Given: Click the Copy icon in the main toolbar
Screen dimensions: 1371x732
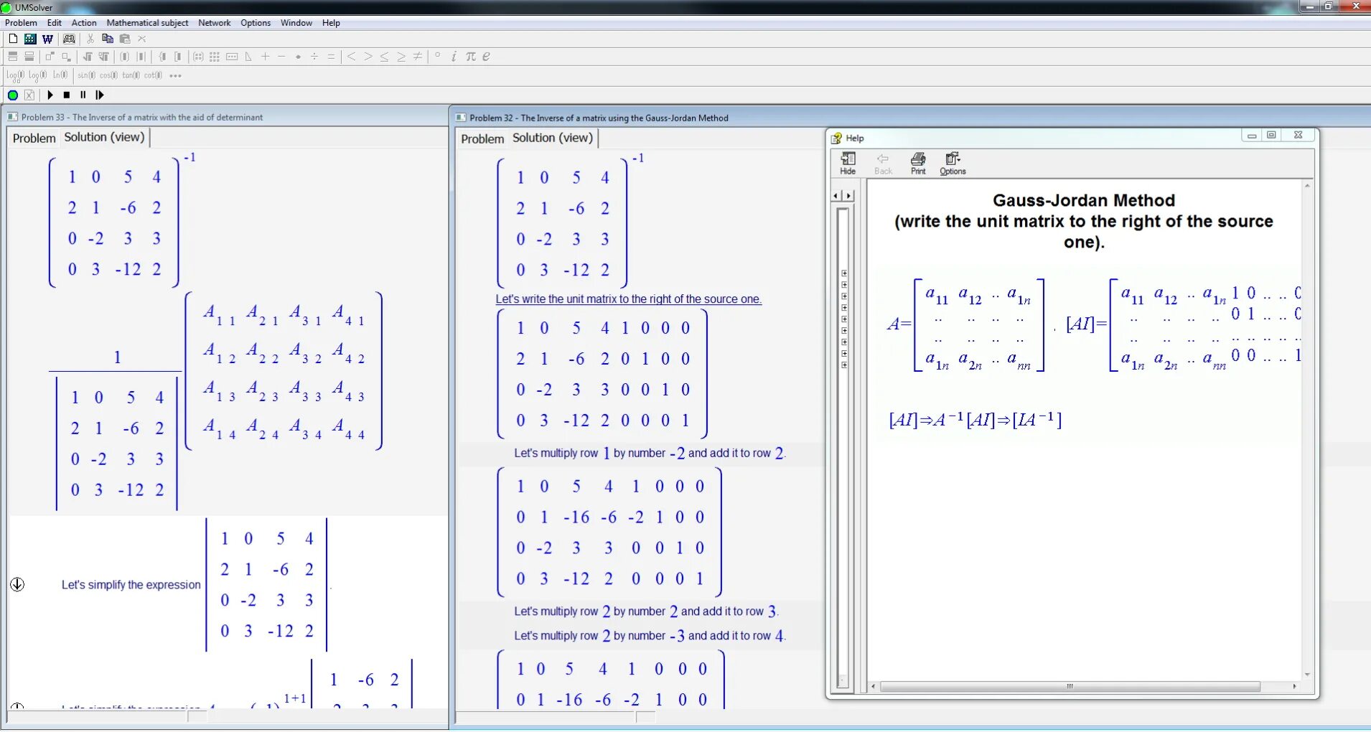Looking at the screenshot, I should 108,39.
